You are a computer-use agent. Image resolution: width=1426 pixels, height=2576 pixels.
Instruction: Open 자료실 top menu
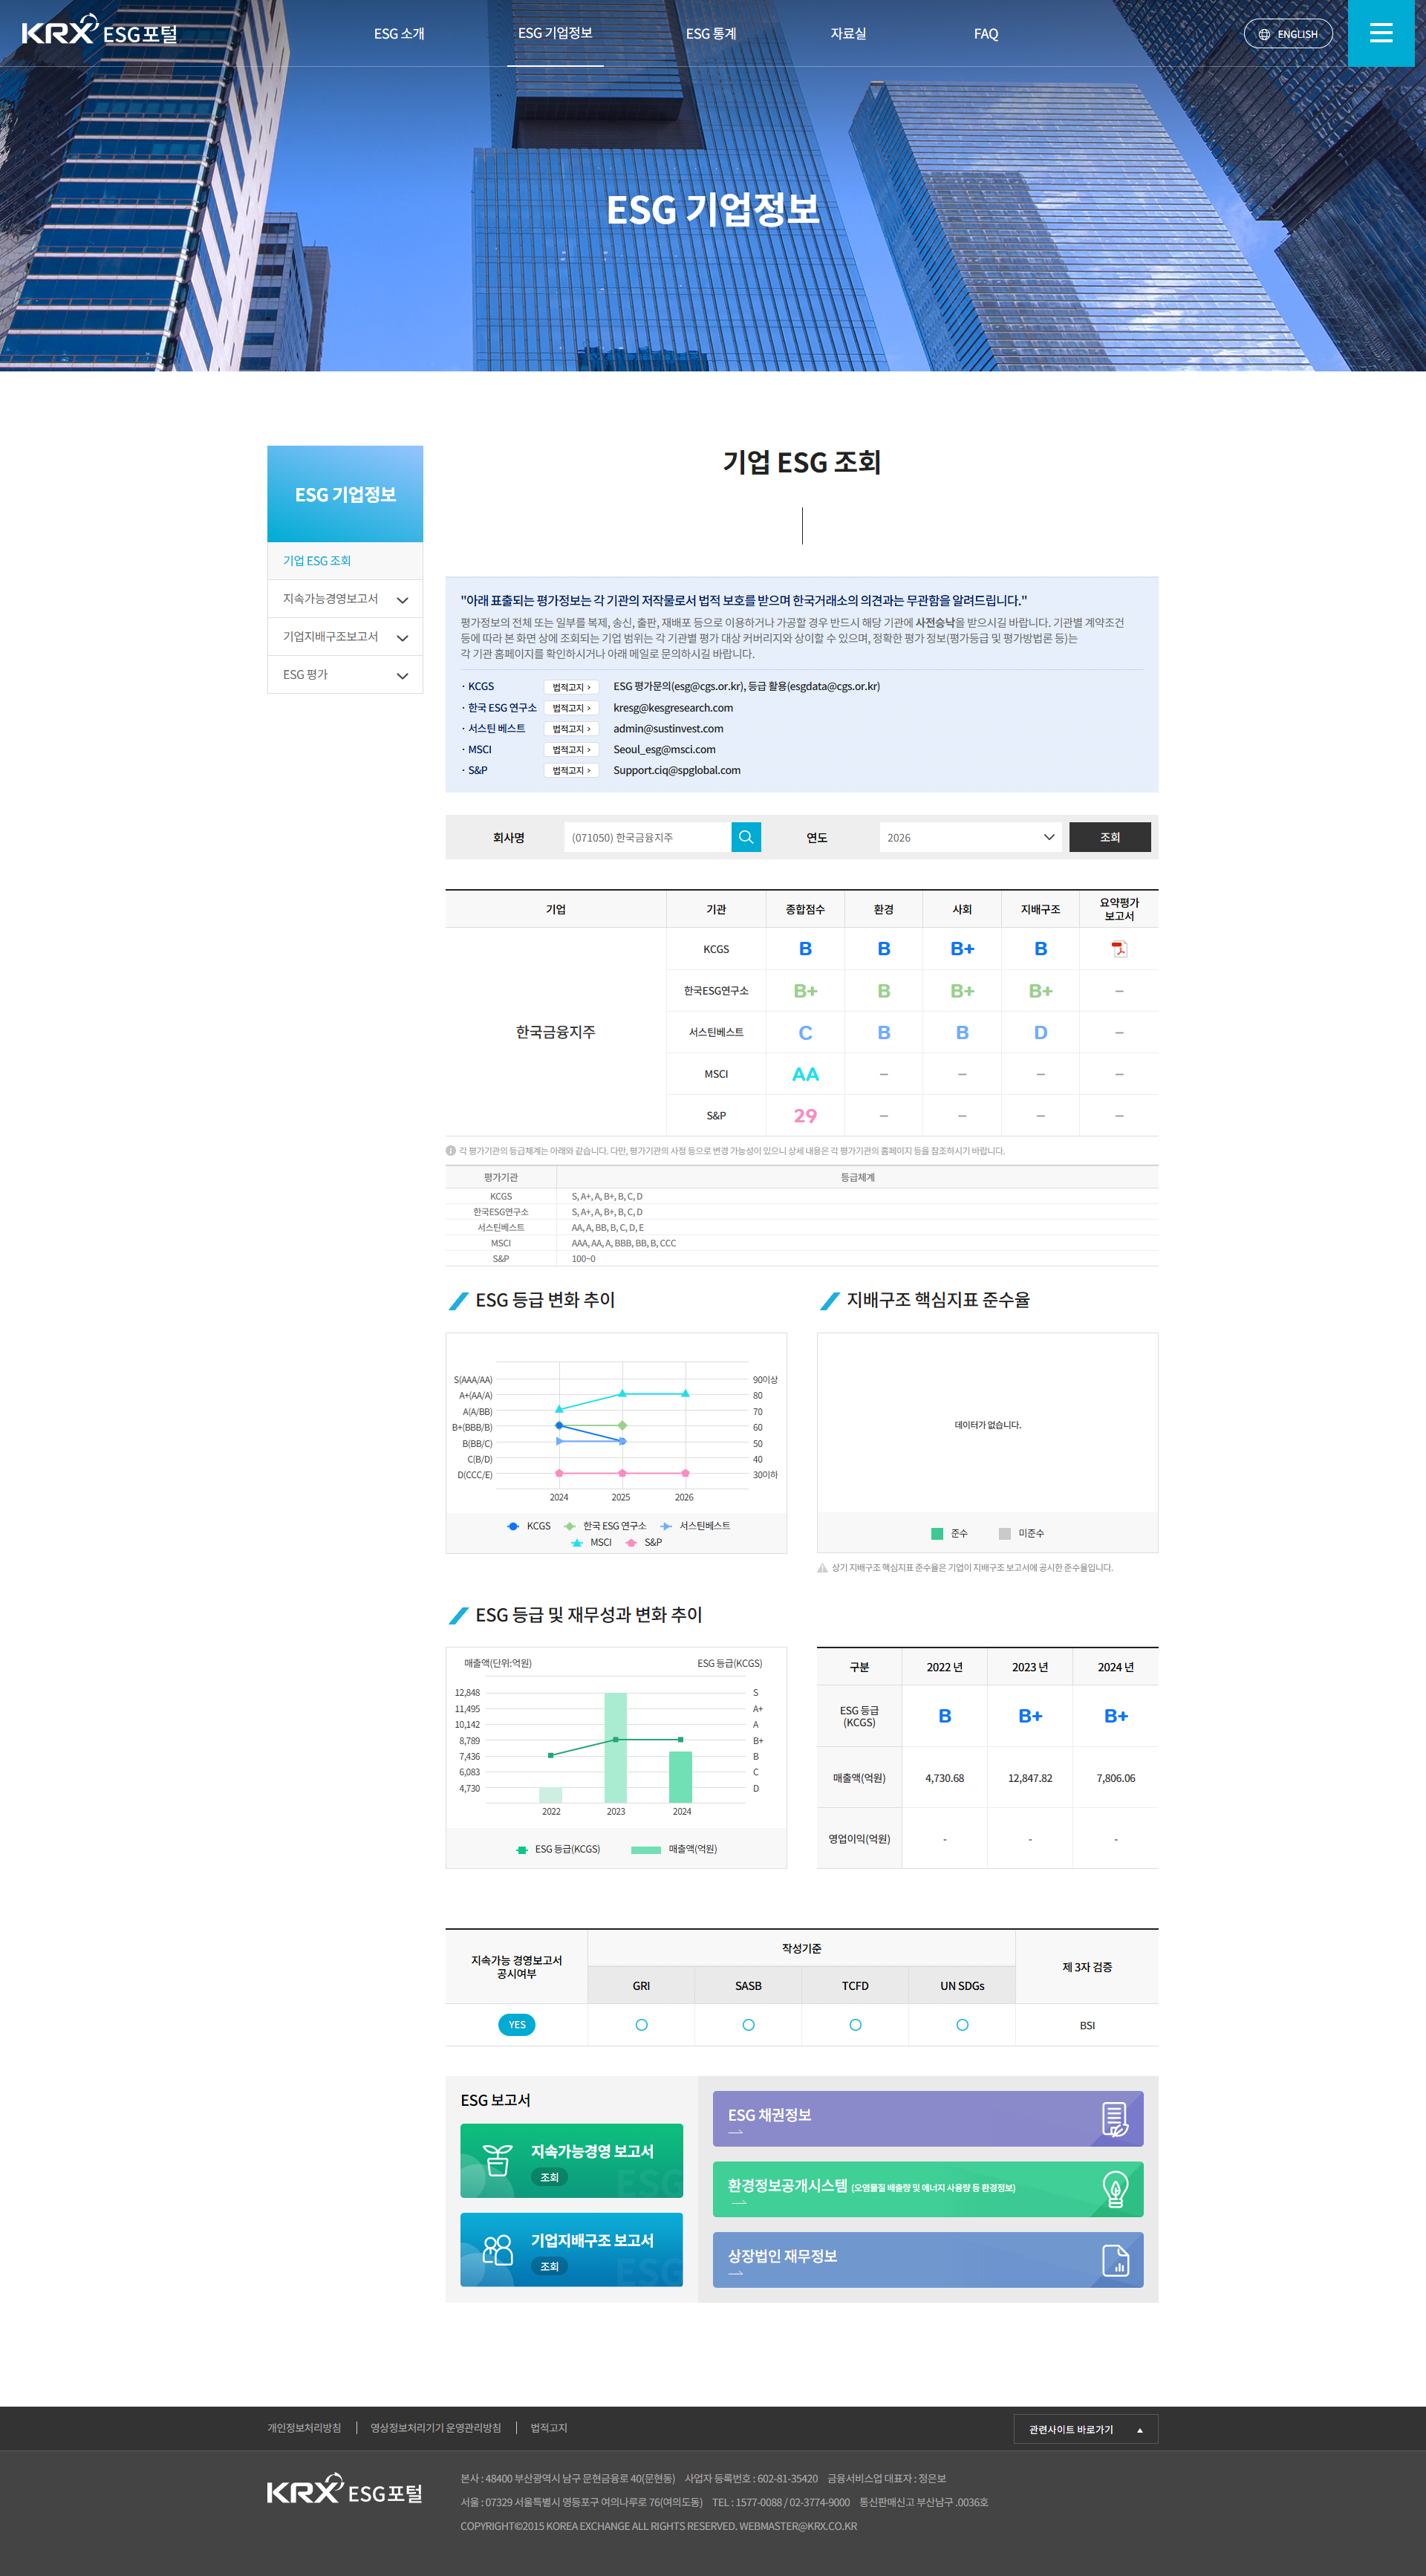click(848, 34)
